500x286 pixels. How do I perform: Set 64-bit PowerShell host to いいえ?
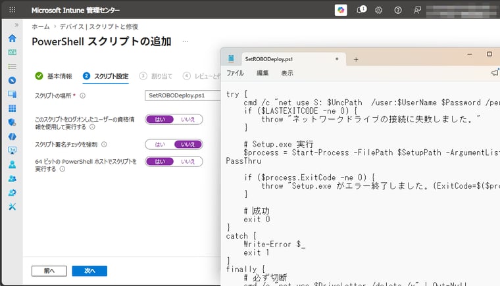(x=187, y=162)
